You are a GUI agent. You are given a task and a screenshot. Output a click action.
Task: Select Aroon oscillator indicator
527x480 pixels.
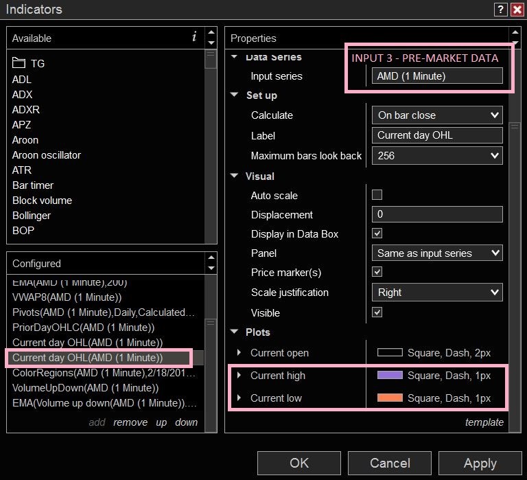47,155
